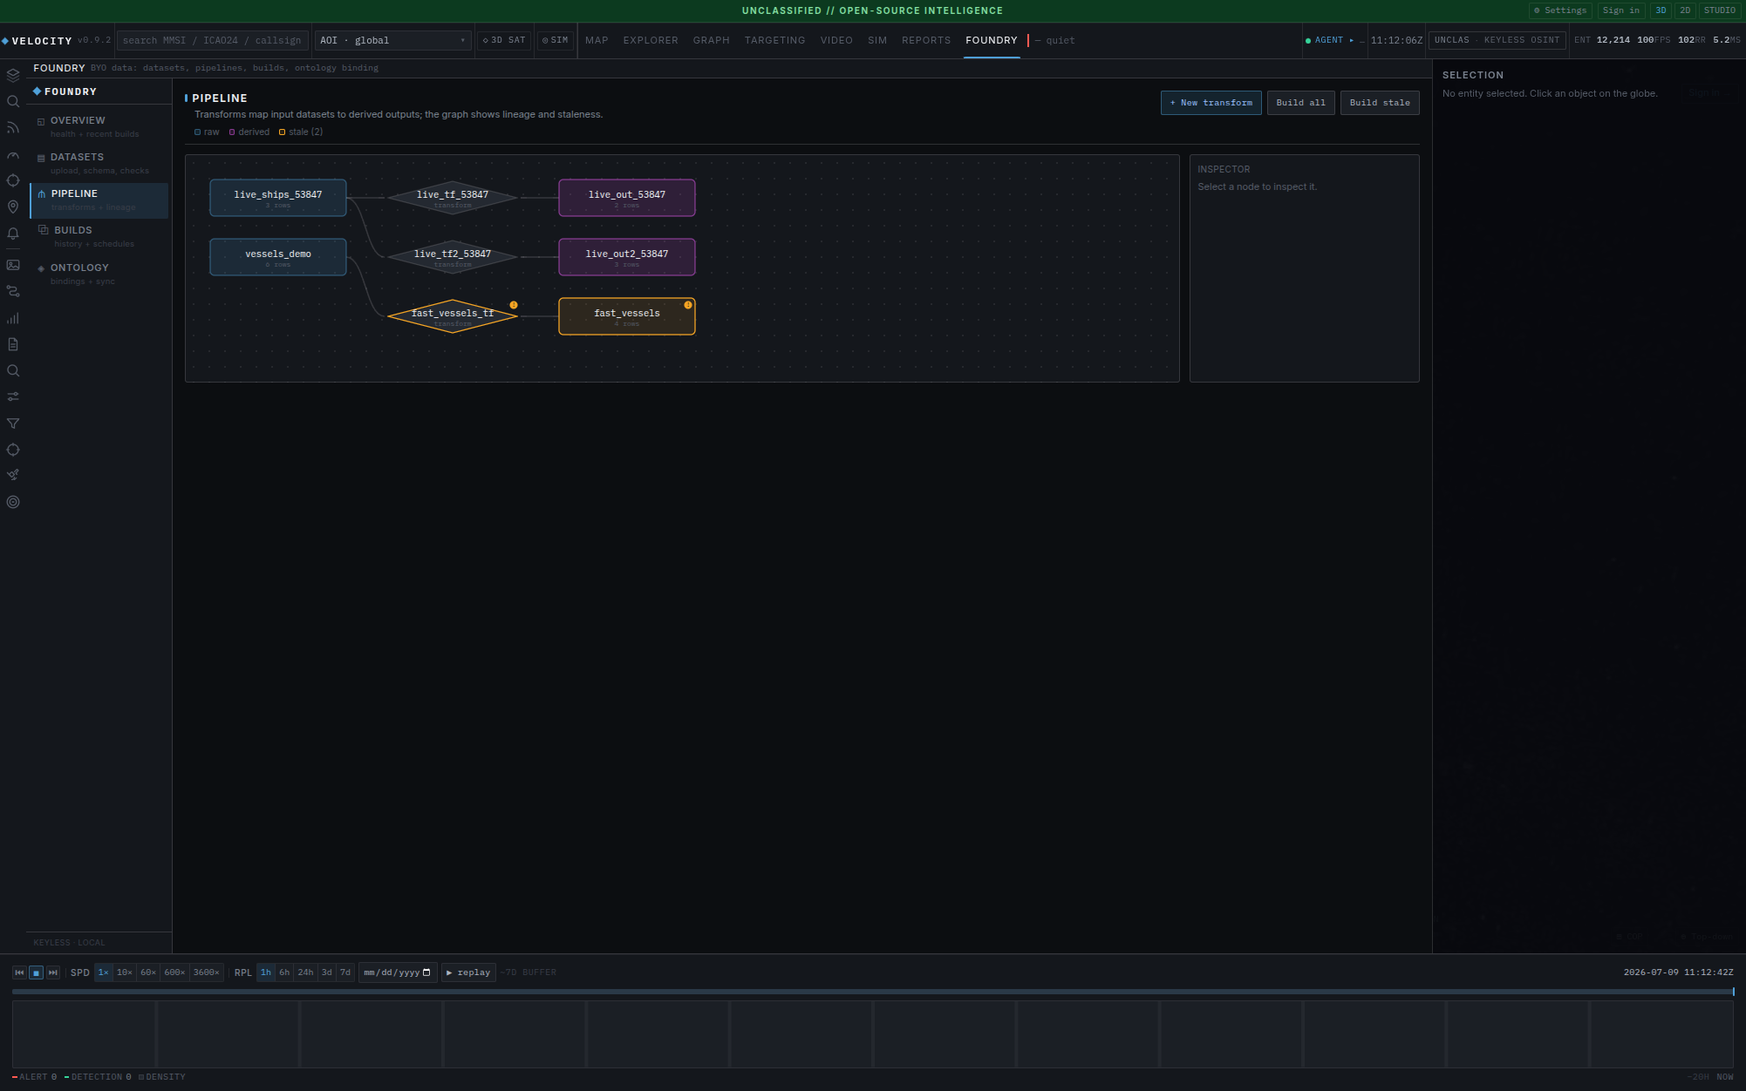The width and height of the screenshot is (1746, 1091).
Task: Switch to 2D view button top right
Action: tap(1685, 10)
